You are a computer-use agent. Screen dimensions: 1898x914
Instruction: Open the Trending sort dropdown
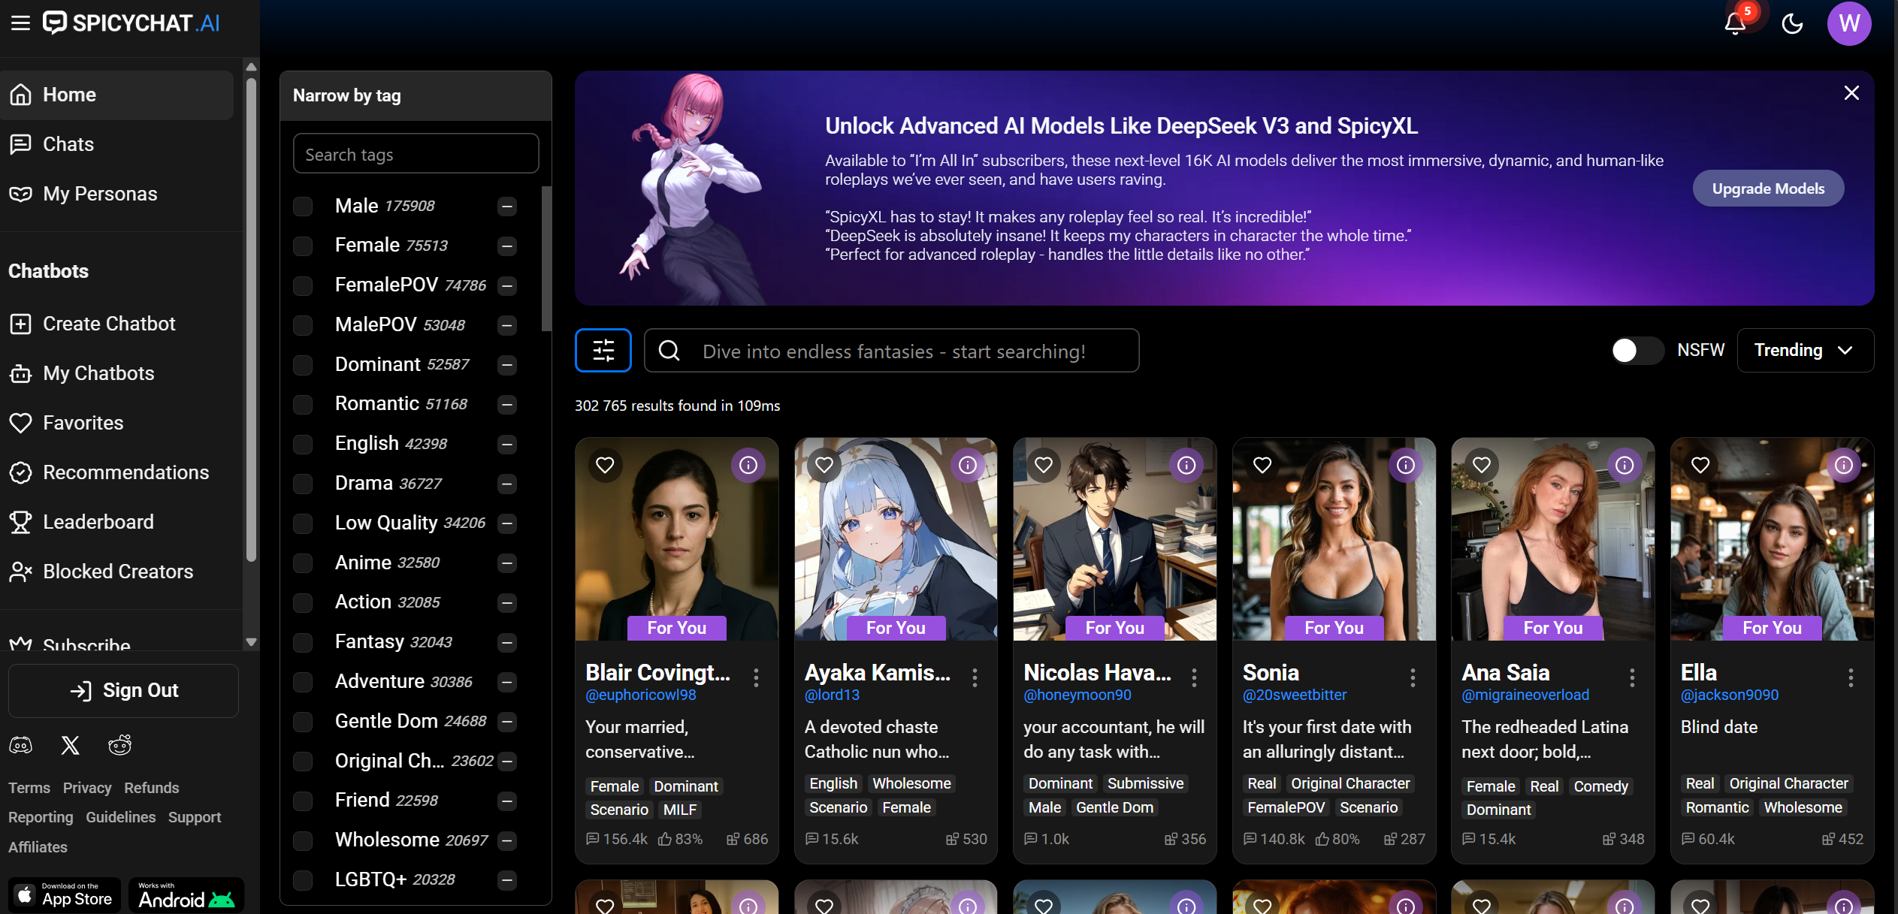[x=1805, y=350]
